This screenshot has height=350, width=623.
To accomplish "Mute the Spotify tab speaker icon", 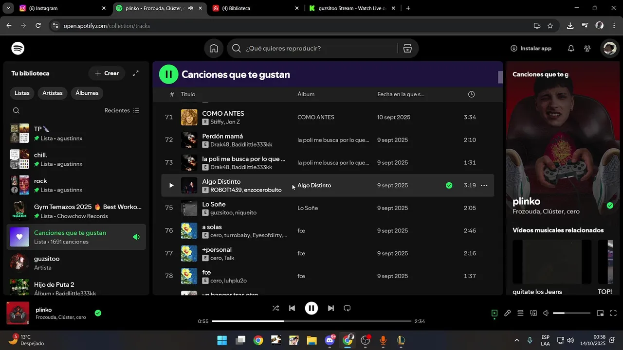I will 190,8.
